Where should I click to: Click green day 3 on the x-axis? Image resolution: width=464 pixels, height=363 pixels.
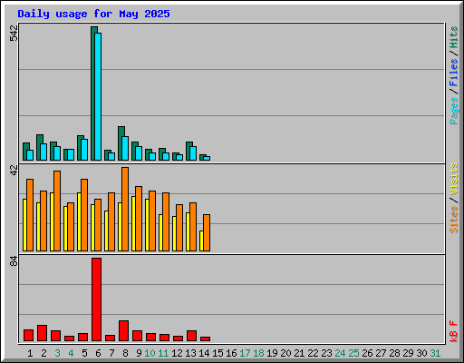(57, 353)
